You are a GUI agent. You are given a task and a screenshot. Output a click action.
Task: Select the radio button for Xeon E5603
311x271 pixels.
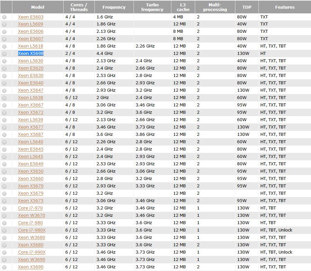click(x=4, y=17)
